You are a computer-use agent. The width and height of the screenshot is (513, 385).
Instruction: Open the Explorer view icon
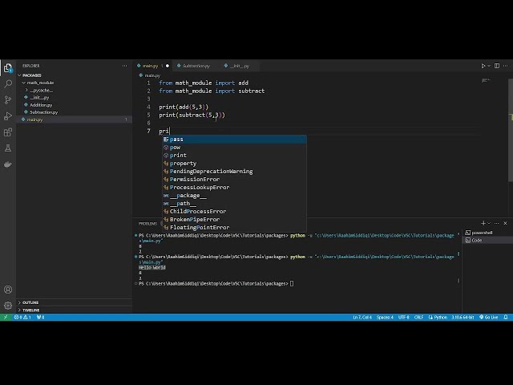(x=8, y=67)
